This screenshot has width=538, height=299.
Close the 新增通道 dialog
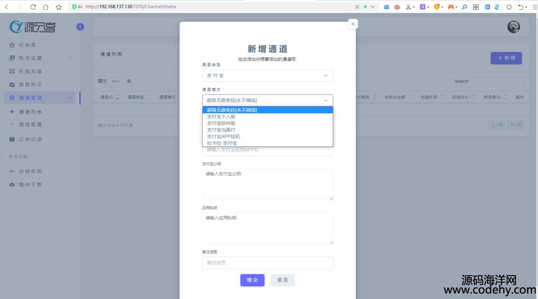coord(353,23)
